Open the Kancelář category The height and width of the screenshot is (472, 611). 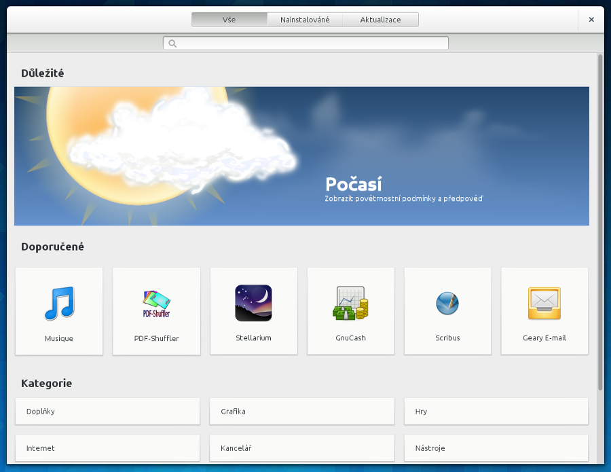301,448
